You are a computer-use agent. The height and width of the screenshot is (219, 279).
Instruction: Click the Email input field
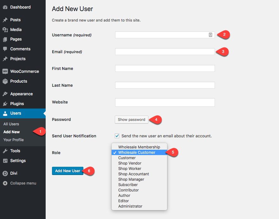coord(165,52)
